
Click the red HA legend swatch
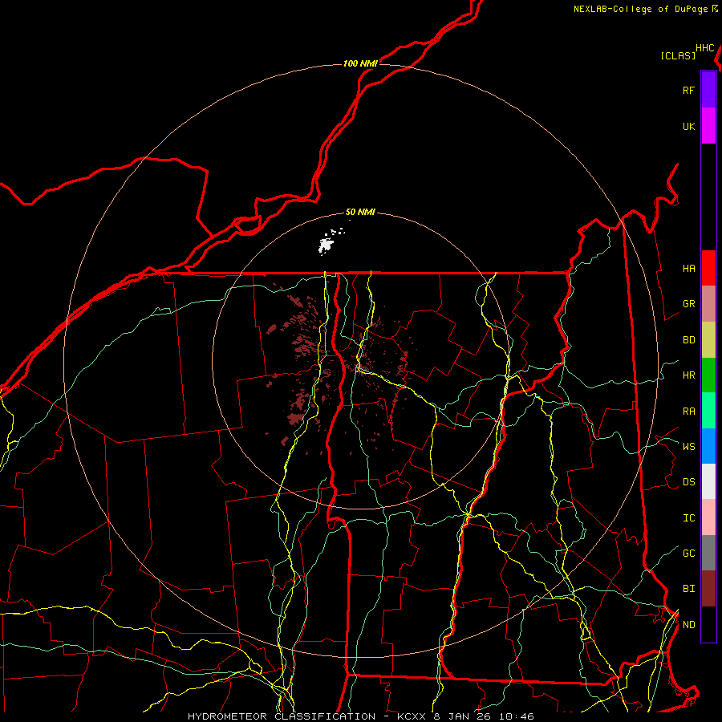708,268
